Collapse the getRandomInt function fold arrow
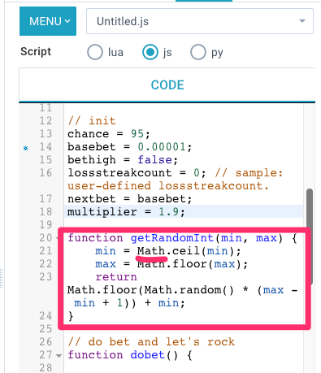The height and width of the screenshot is (373, 321). tap(58, 238)
